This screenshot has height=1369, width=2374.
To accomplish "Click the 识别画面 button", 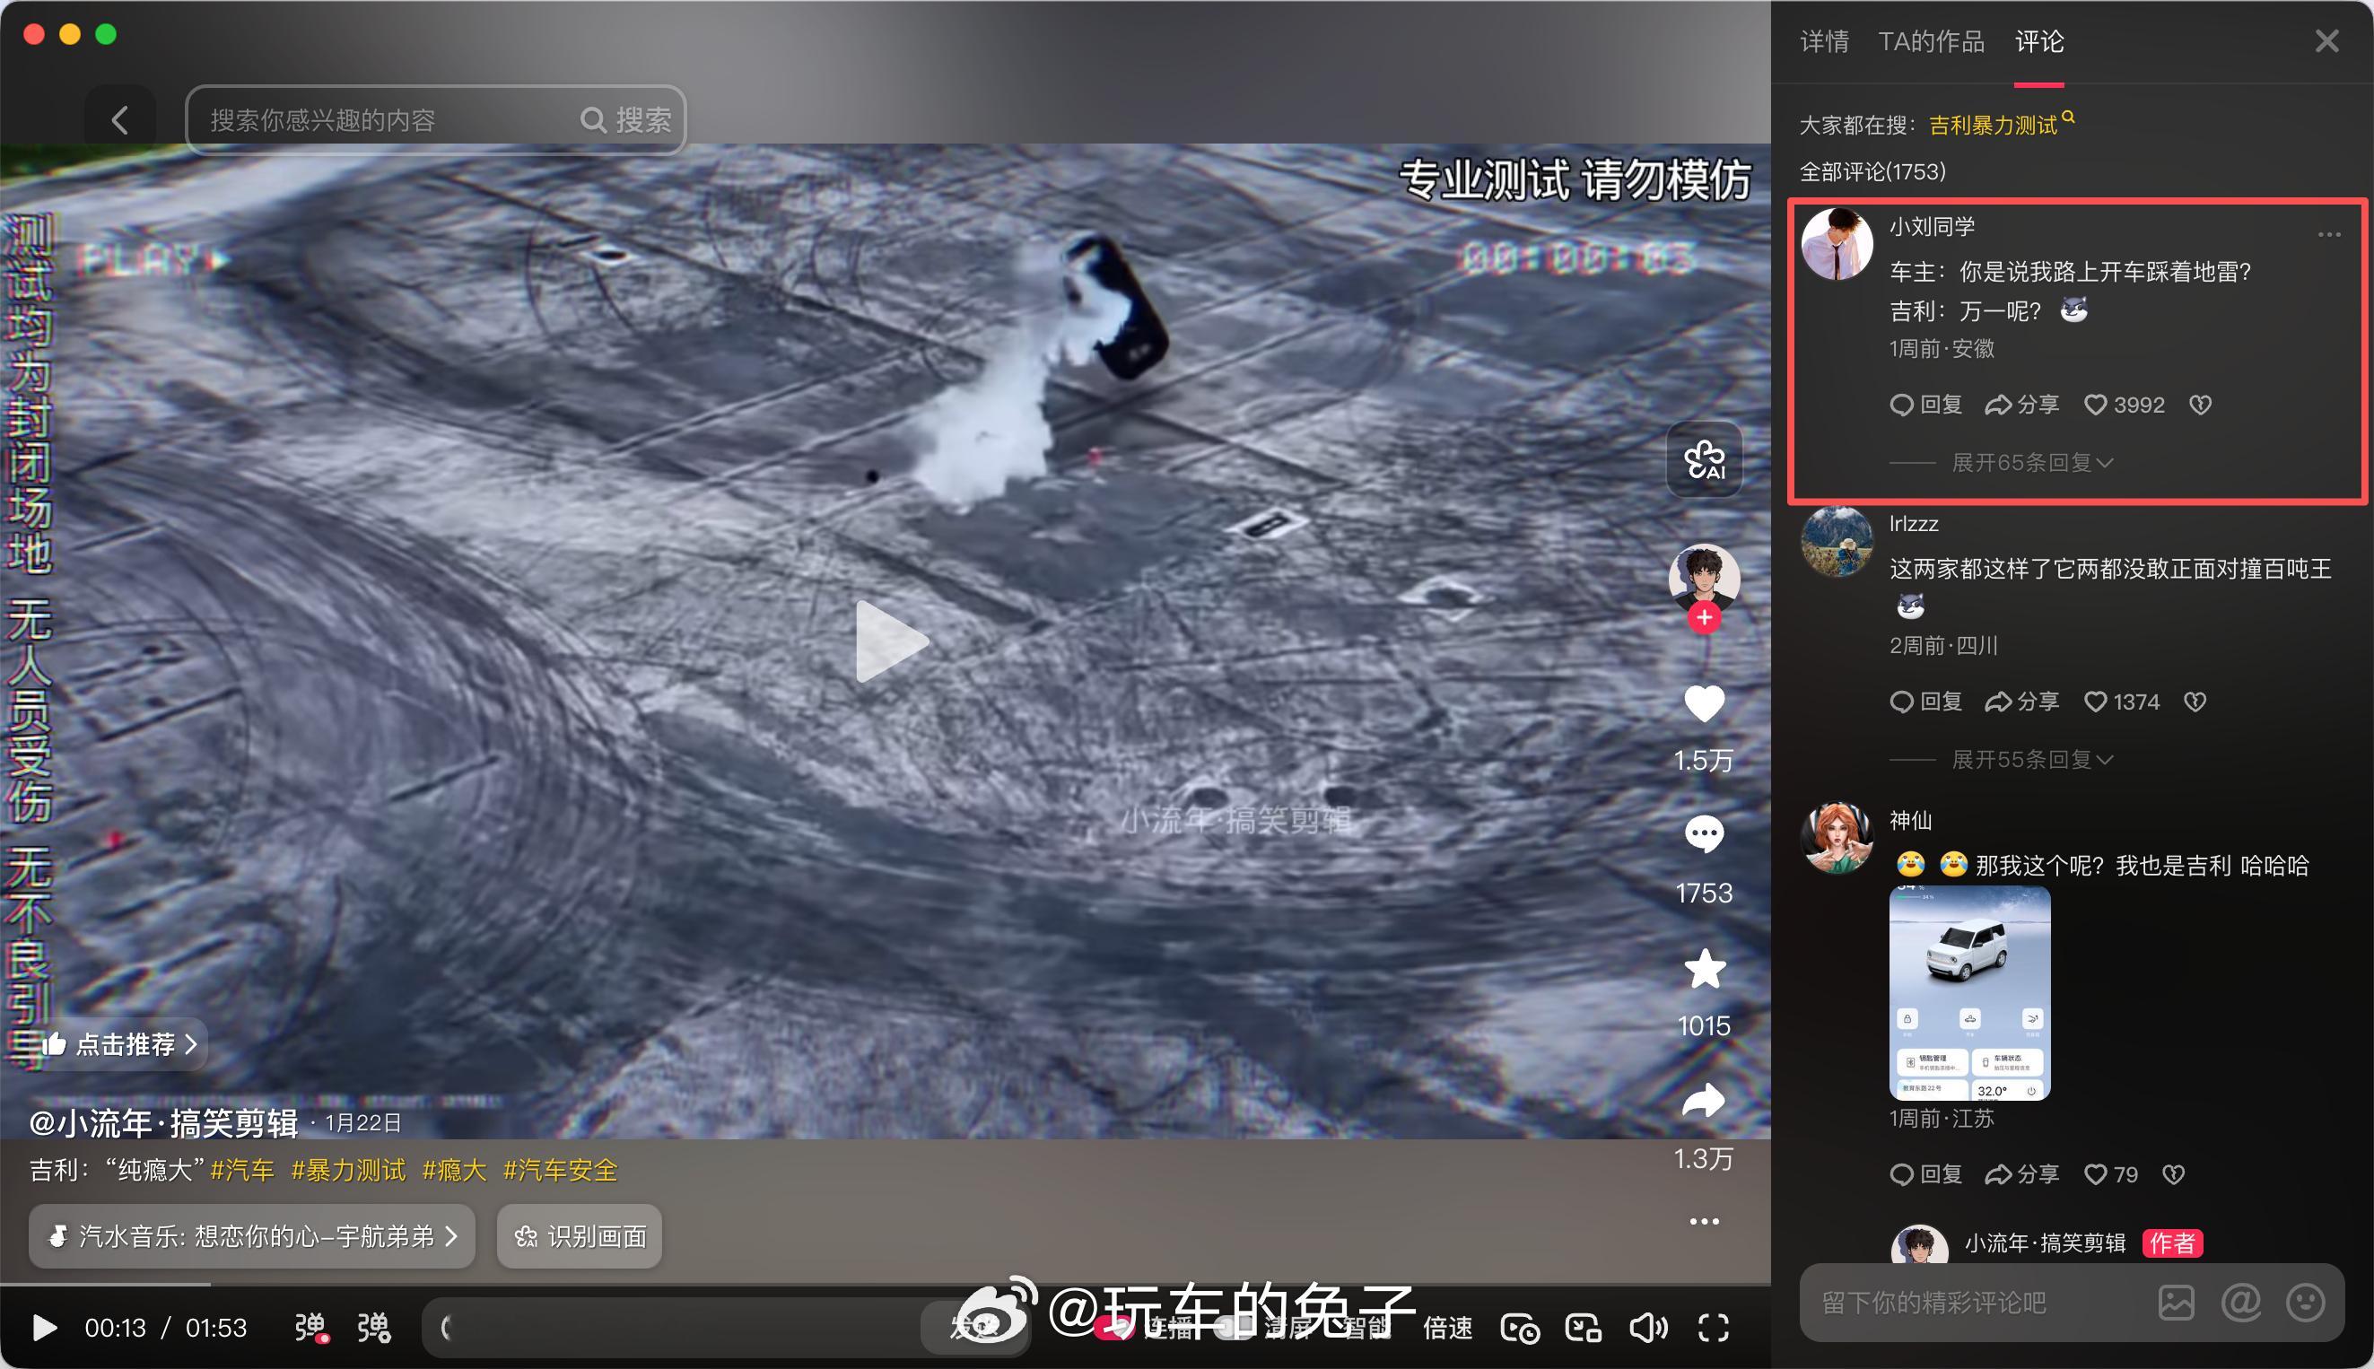I will [x=580, y=1236].
